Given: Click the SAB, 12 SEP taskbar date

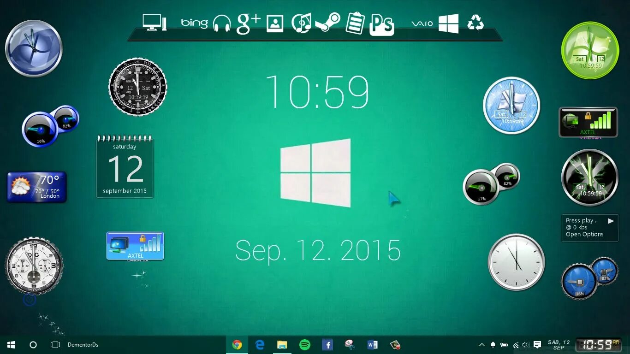Looking at the screenshot, I should point(559,345).
